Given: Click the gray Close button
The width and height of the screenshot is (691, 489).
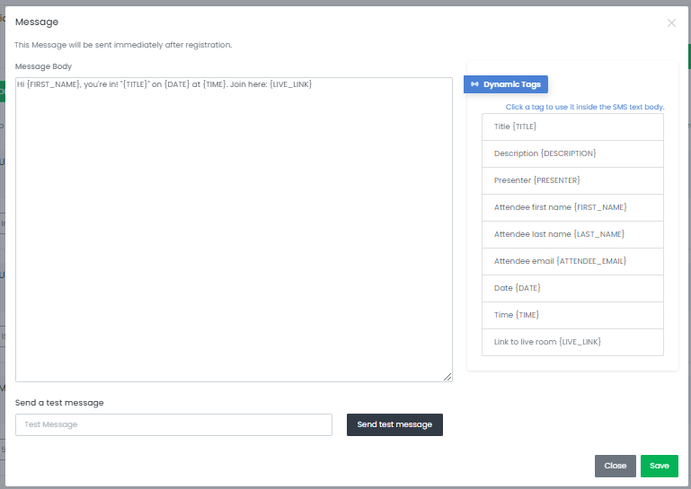Looking at the screenshot, I should 615,466.
